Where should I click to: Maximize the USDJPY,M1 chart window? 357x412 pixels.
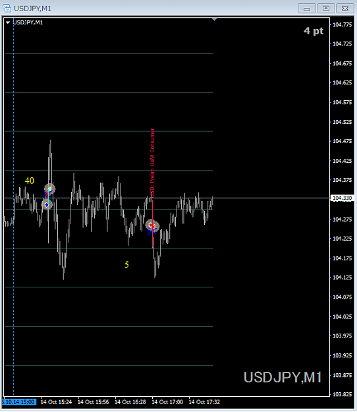click(x=326, y=9)
